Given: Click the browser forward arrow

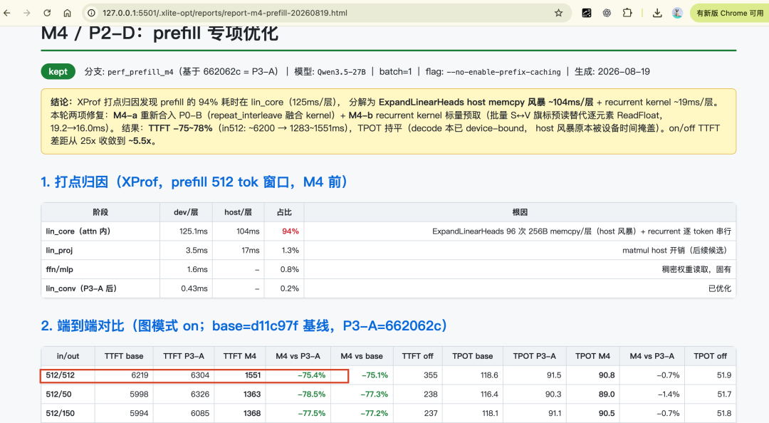Looking at the screenshot, I should 26,14.
